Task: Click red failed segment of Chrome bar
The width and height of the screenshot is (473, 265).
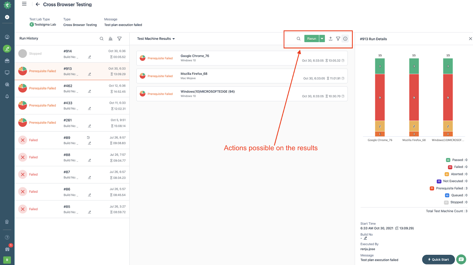Action: tap(380, 97)
